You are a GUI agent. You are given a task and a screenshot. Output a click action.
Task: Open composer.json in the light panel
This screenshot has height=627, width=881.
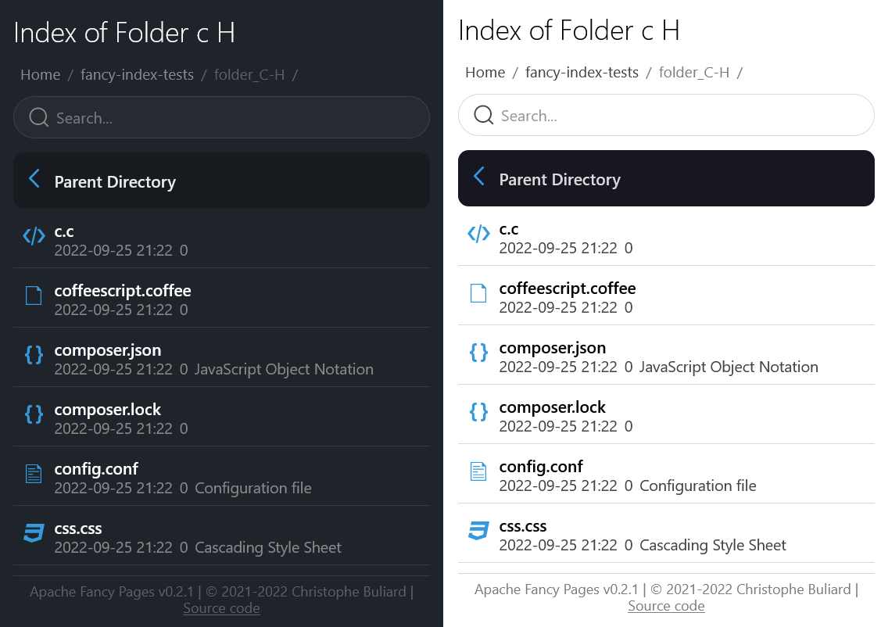(553, 349)
